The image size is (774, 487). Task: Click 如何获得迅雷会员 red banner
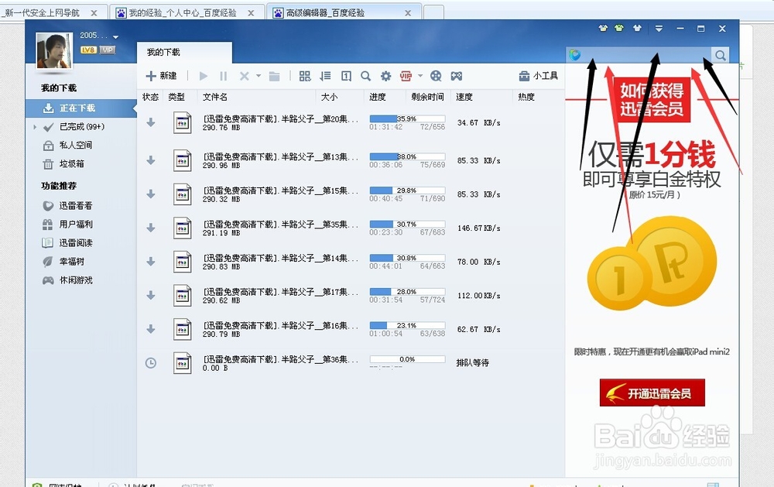pyautogui.click(x=652, y=99)
